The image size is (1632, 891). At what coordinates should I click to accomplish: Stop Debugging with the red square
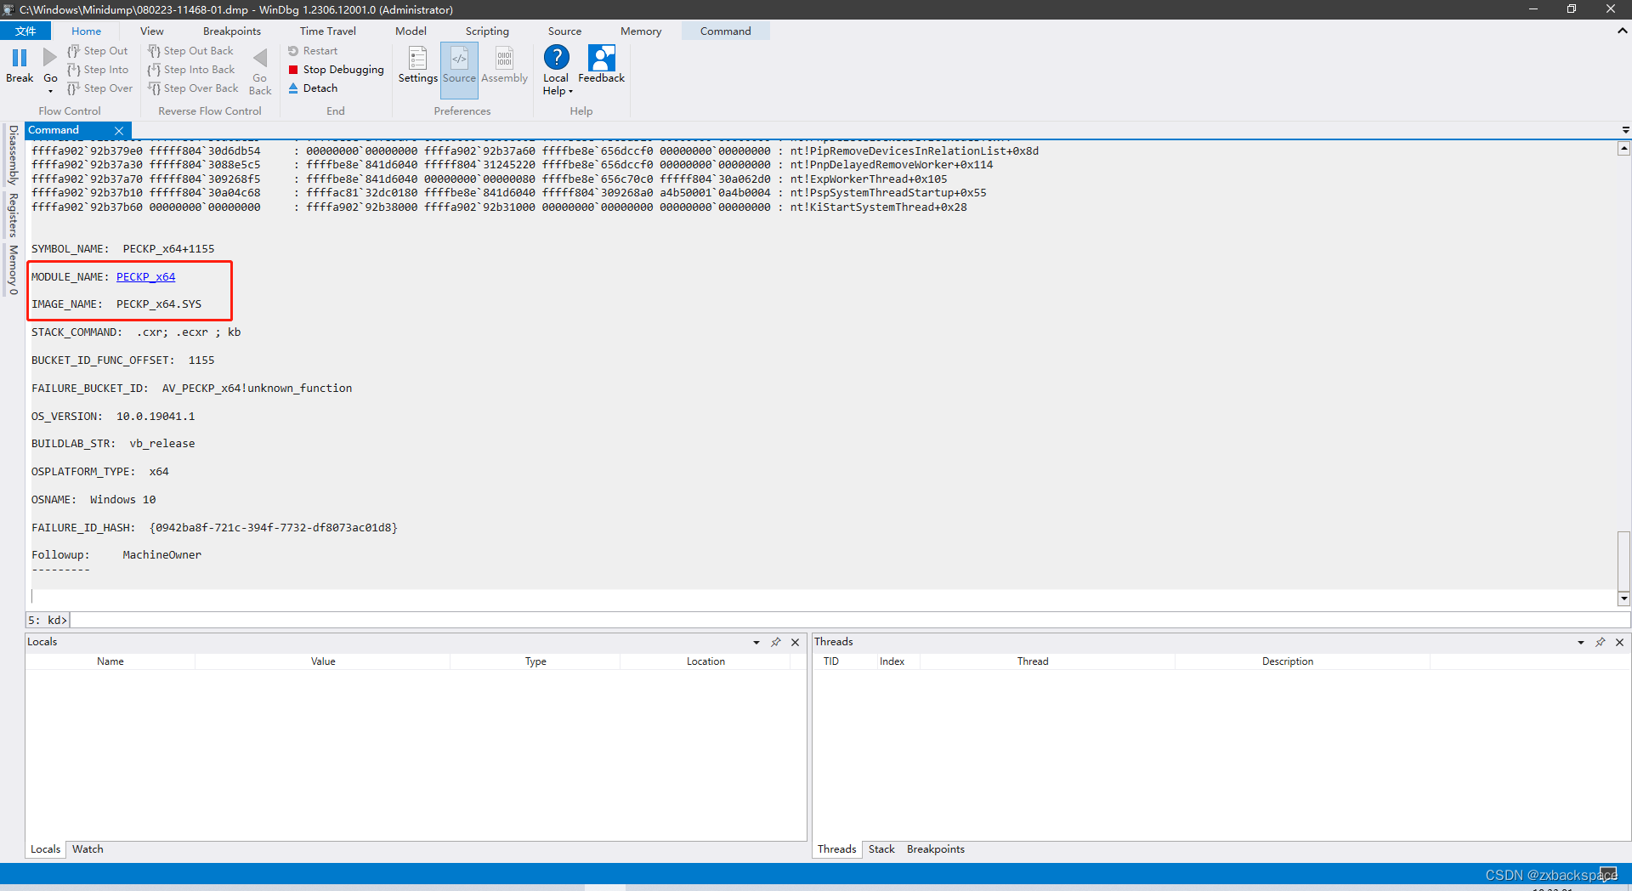336,70
